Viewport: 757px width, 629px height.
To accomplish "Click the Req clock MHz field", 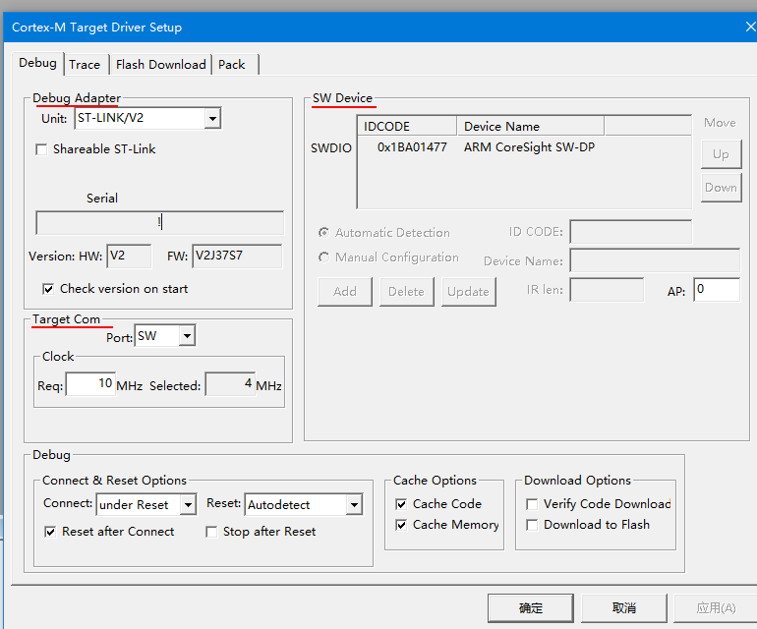I will tap(90, 384).
